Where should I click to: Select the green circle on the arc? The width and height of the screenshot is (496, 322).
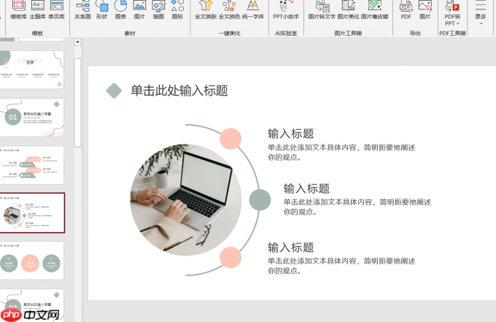(x=260, y=200)
